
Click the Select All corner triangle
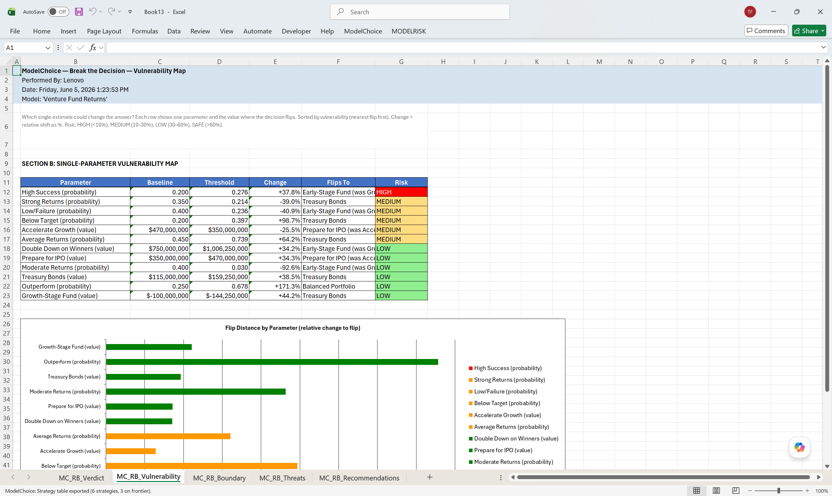pos(9,61)
